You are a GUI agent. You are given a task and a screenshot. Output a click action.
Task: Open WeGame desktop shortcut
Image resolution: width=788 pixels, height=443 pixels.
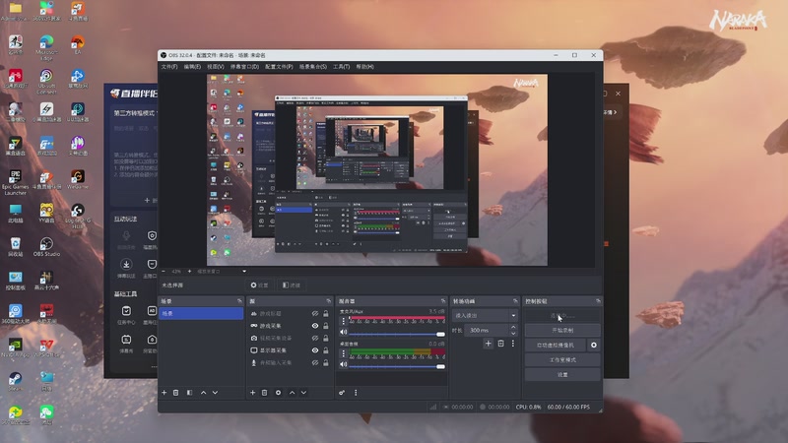pyautogui.click(x=78, y=179)
